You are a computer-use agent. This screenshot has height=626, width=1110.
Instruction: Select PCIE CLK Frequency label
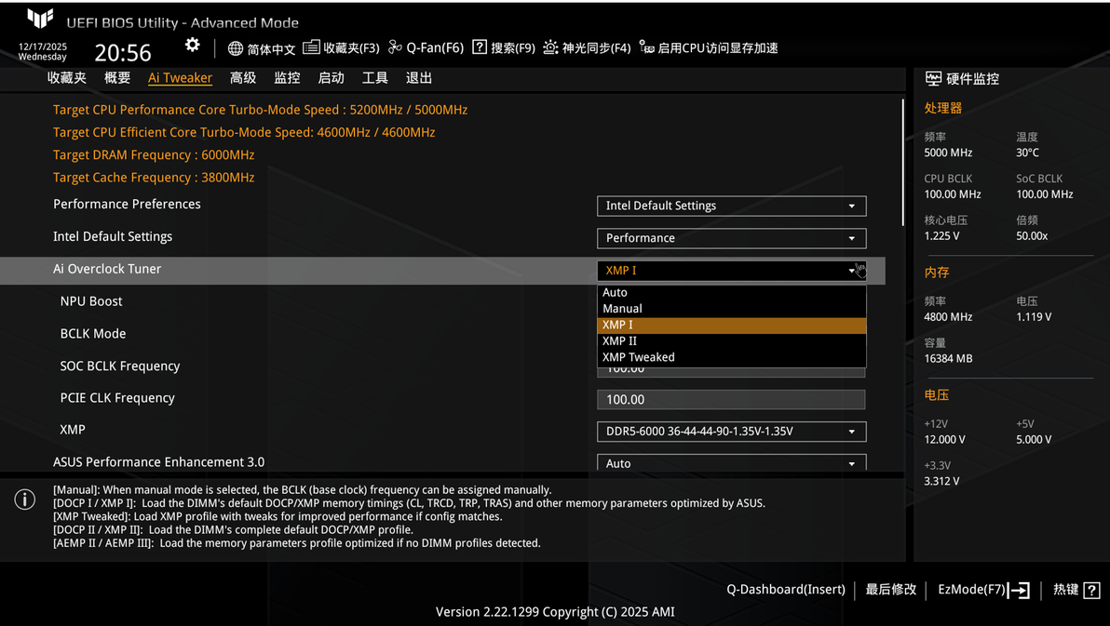pos(117,397)
